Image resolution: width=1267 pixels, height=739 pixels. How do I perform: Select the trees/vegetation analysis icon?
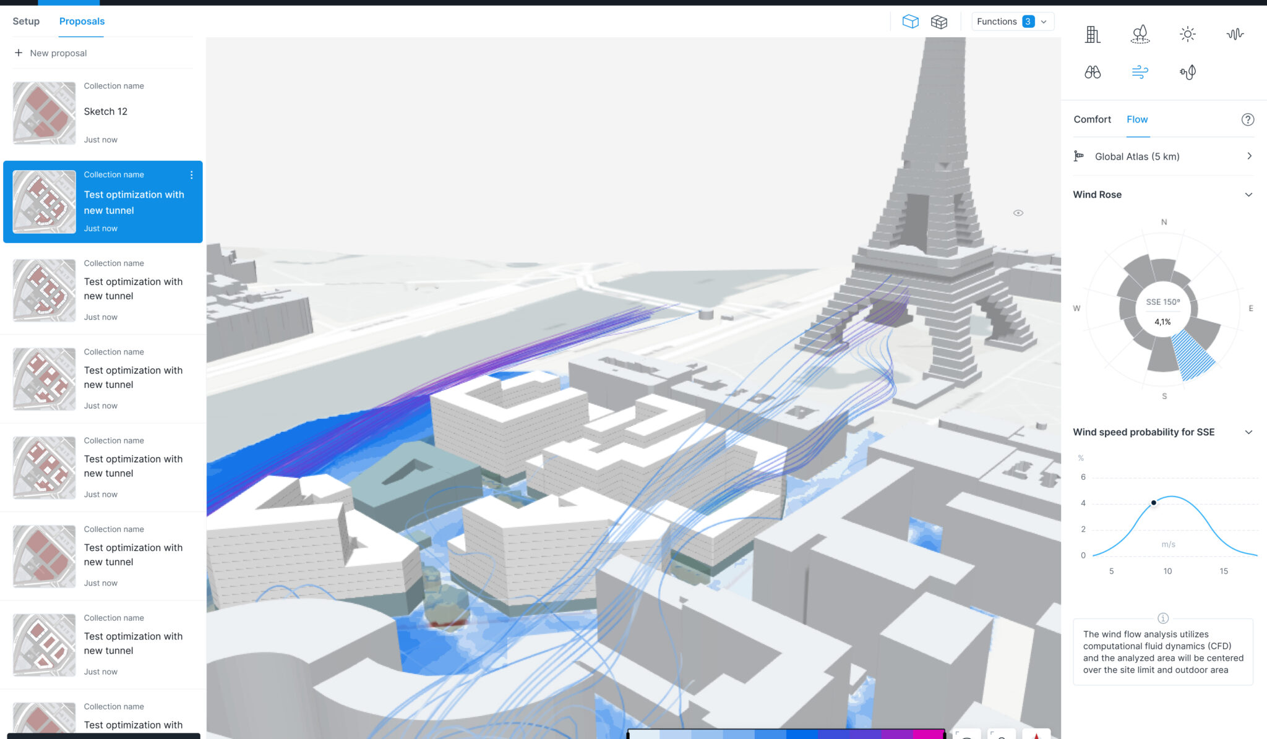pyautogui.click(x=1140, y=35)
